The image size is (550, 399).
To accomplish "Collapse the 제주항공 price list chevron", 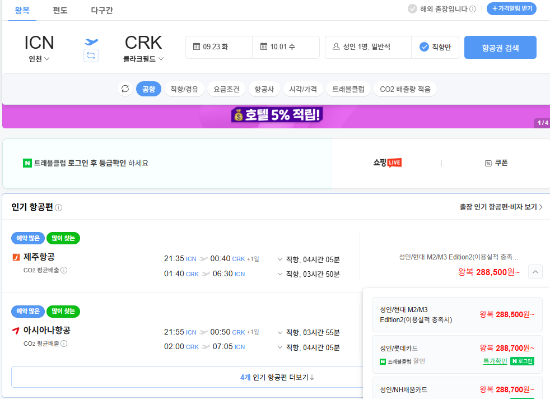I will click(x=535, y=272).
